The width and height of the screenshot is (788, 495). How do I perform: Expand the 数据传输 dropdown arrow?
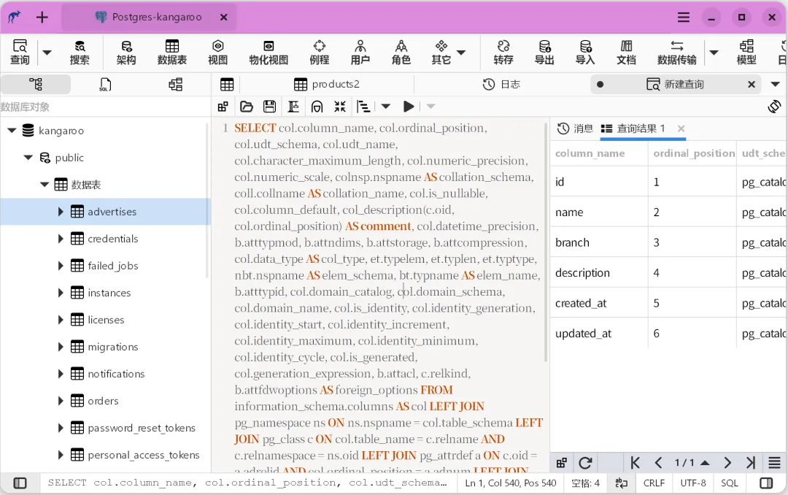(714, 53)
